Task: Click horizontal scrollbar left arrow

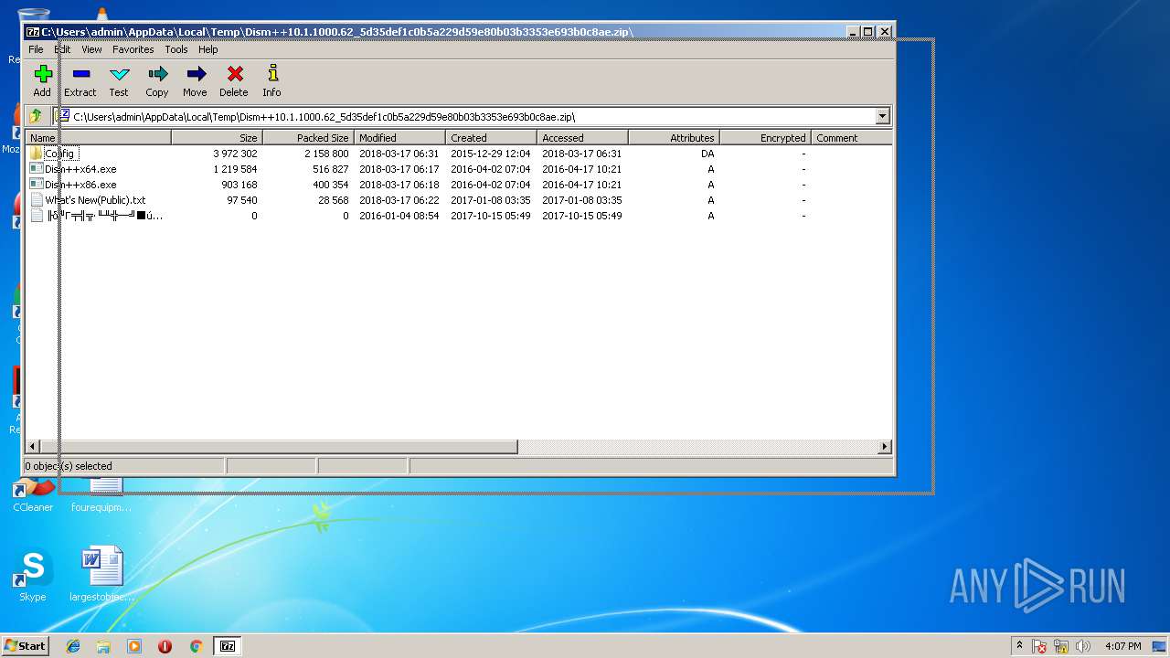Action: (x=33, y=447)
